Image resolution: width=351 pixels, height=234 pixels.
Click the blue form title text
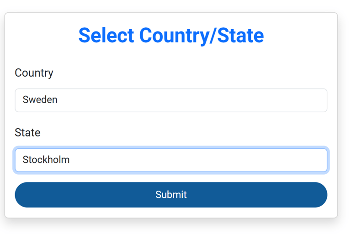tap(171, 35)
